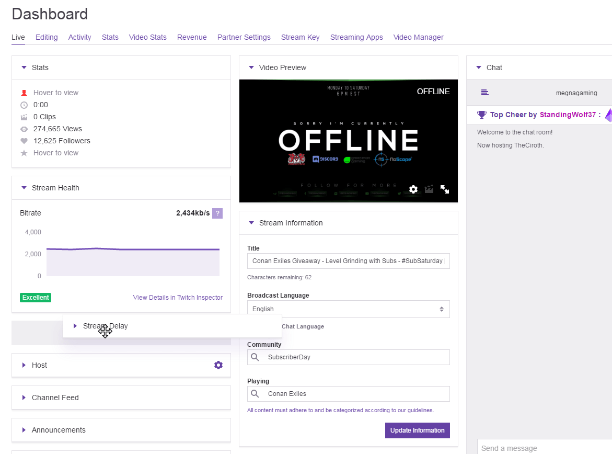The height and width of the screenshot is (454, 612).
Task: Open the video preview settings gear
Action: pos(413,189)
